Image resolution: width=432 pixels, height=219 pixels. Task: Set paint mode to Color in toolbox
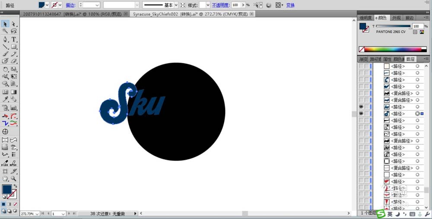pos(3,204)
